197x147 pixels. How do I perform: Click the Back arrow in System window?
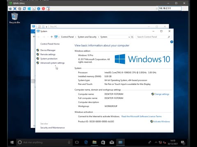[x=39, y=37]
